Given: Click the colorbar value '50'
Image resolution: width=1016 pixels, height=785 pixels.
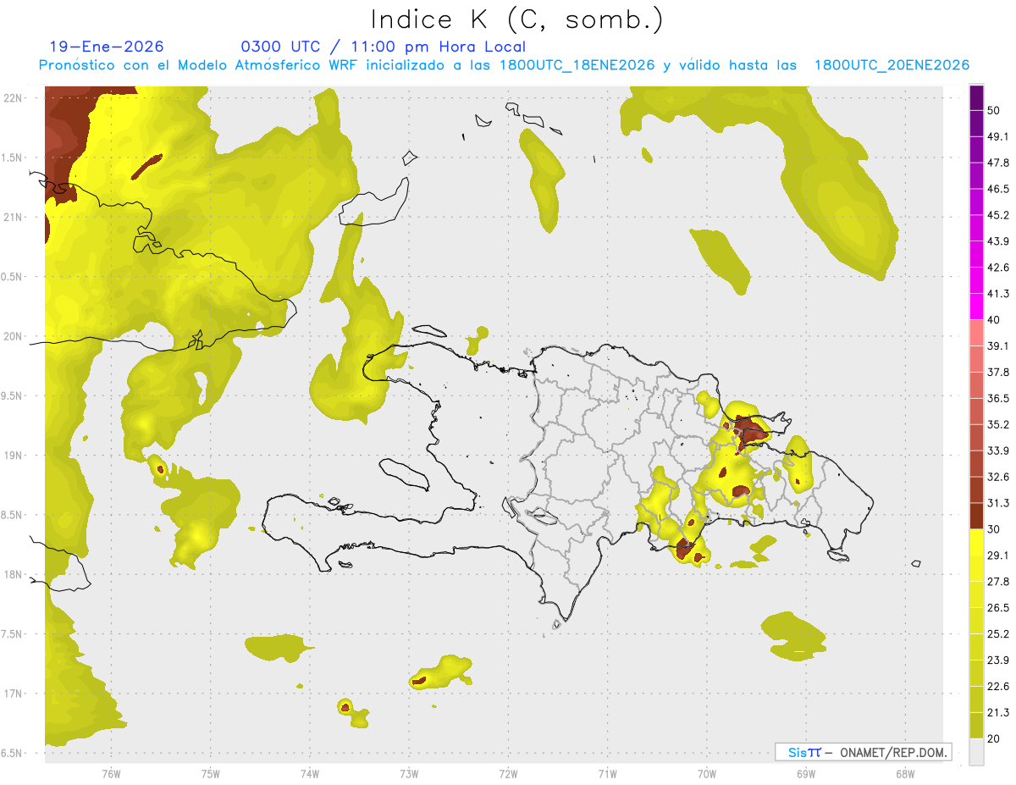Looking at the screenshot, I should [995, 110].
